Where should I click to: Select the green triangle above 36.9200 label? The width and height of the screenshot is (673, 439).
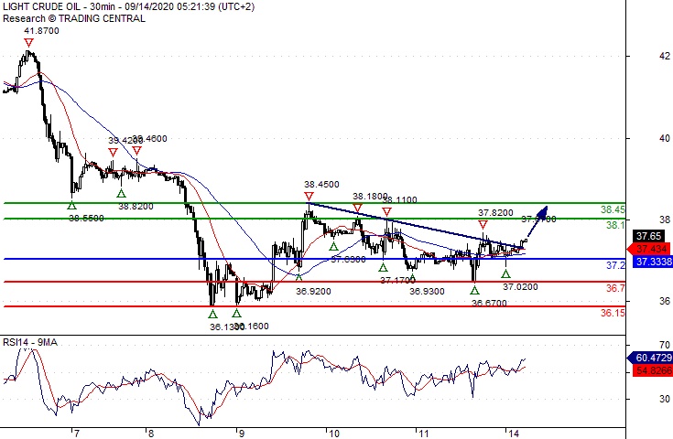click(299, 277)
